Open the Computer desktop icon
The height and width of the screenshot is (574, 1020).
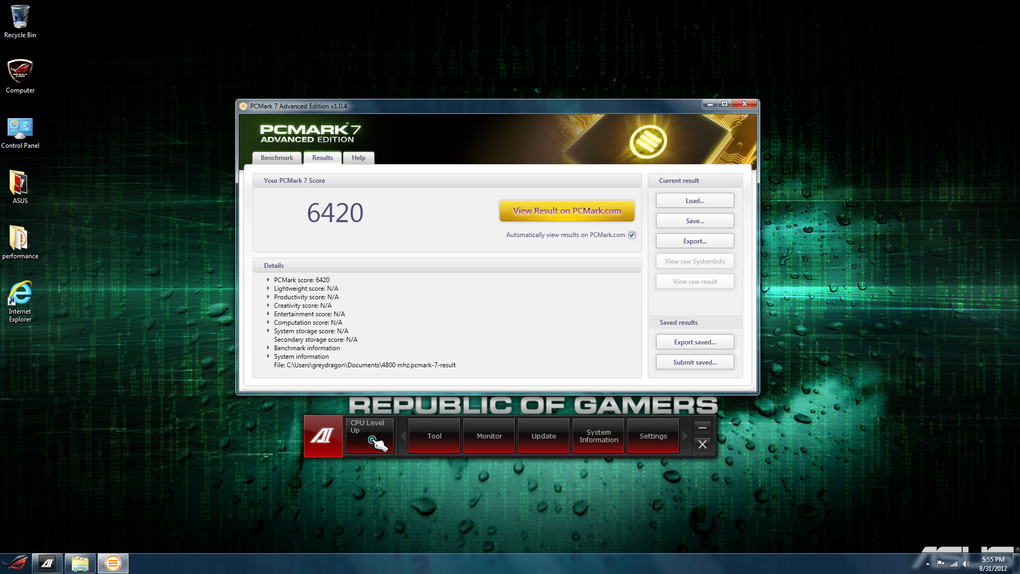point(20,77)
